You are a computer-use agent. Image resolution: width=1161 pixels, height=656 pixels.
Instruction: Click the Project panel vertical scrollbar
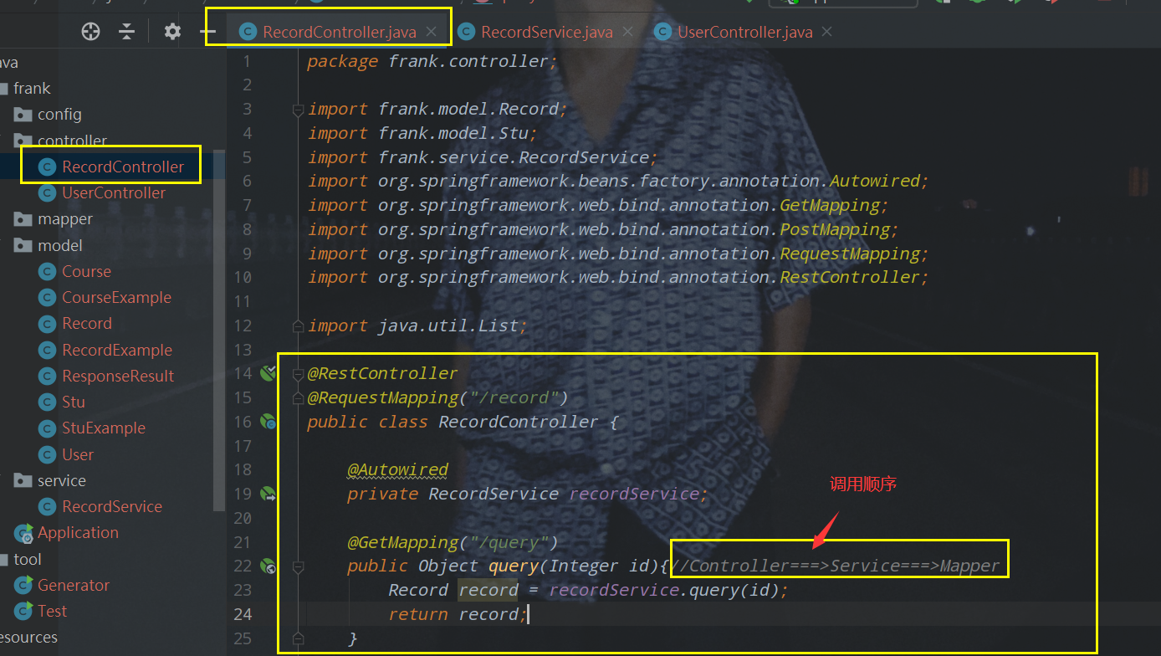[x=220, y=331]
